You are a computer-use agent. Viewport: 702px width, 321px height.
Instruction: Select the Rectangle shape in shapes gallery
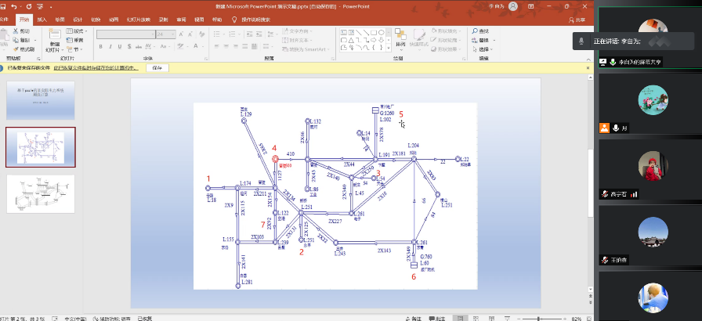coord(374,32)
